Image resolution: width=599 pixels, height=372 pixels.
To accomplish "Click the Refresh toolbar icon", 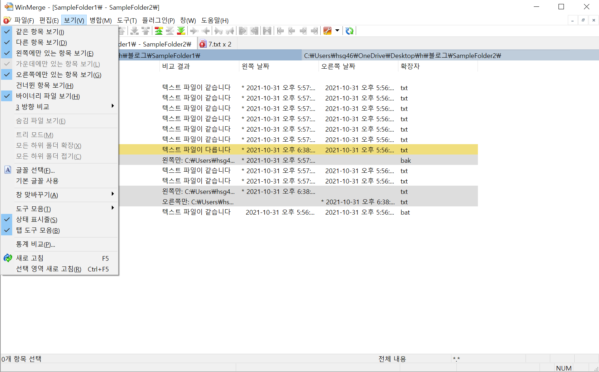I will 350,31.
